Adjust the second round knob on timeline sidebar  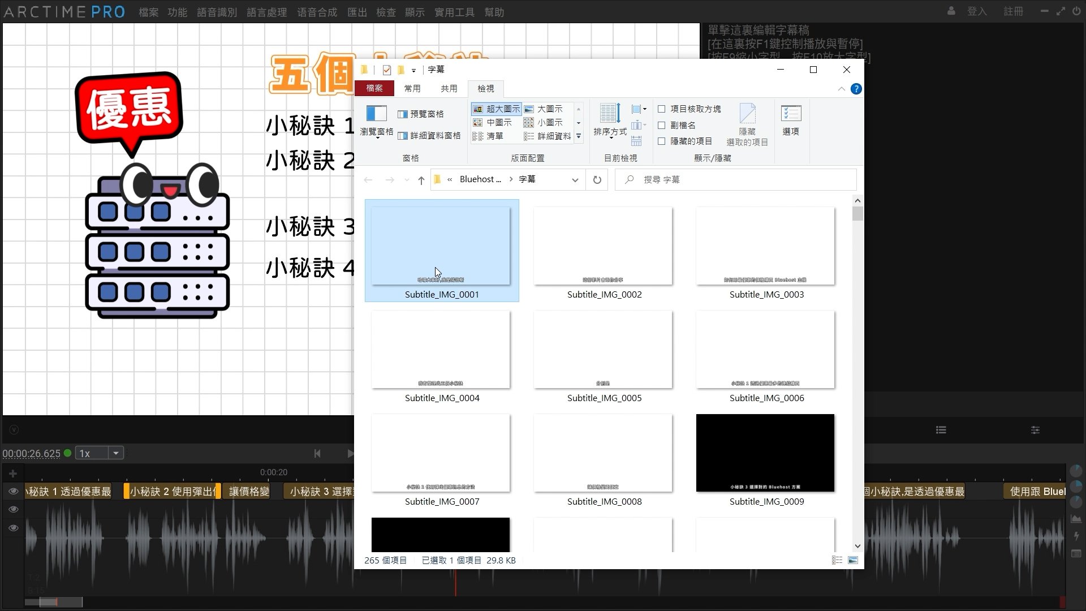1076,487
